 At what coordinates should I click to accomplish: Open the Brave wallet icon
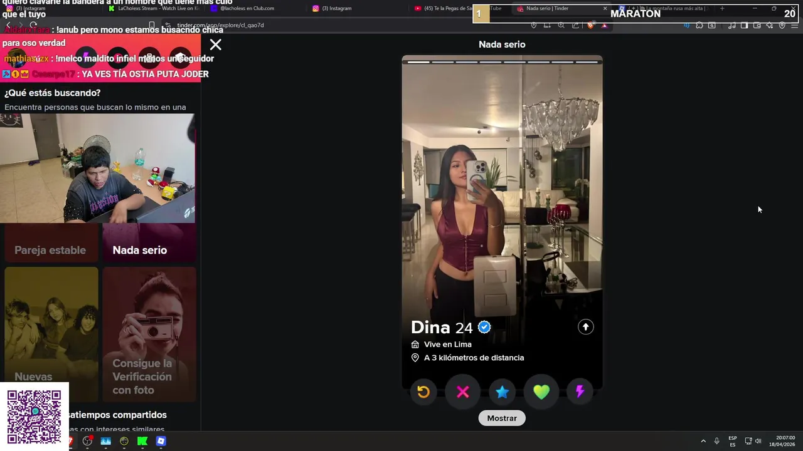[x=757, y=25]
